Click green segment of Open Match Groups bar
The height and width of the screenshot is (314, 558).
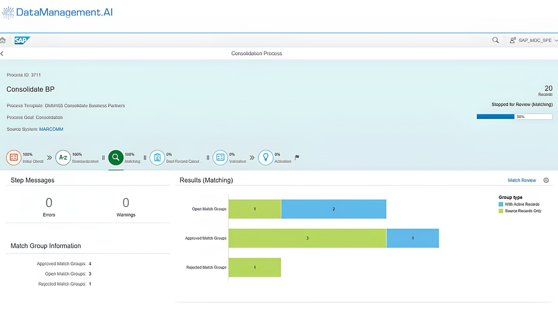(255, 209)
